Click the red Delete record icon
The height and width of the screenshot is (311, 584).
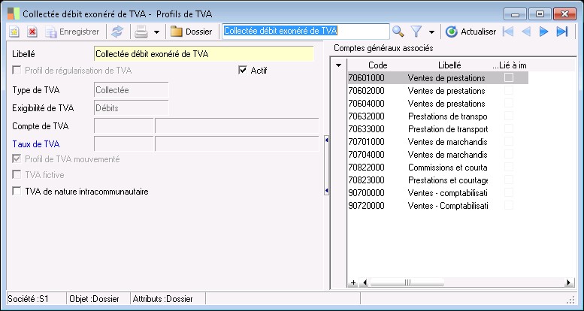32,32
